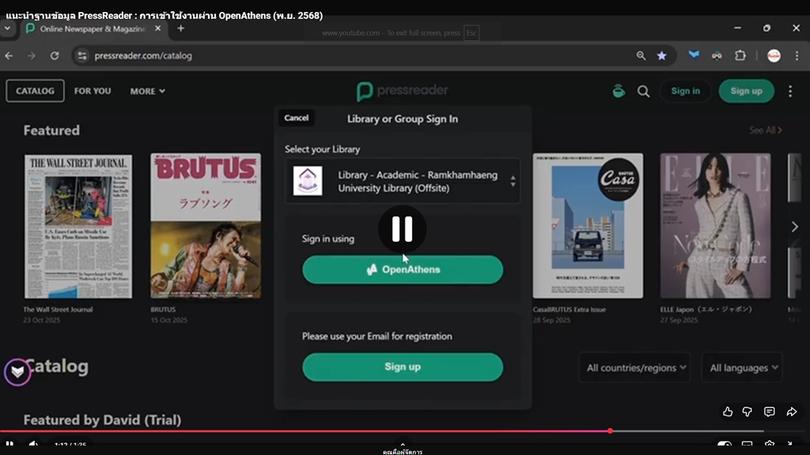The width and height of the screenshot is (810, 455).
Task: Like the video with thumbs-up icon
Action: click(727, 412)
